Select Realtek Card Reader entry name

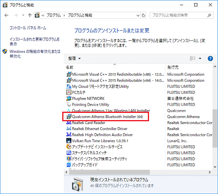pos(88,123)
